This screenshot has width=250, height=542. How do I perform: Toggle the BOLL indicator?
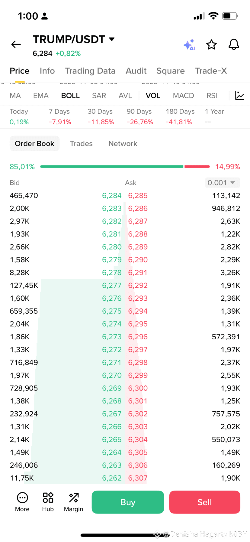[x=70, y=96]
